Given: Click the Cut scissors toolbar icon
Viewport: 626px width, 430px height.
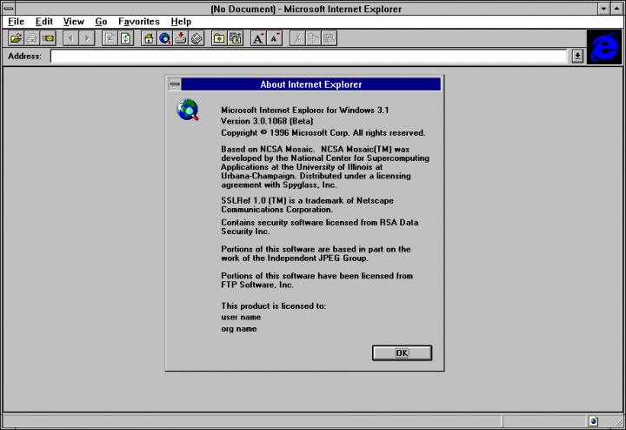Looking at the screenshot, I should click(297, 38).
